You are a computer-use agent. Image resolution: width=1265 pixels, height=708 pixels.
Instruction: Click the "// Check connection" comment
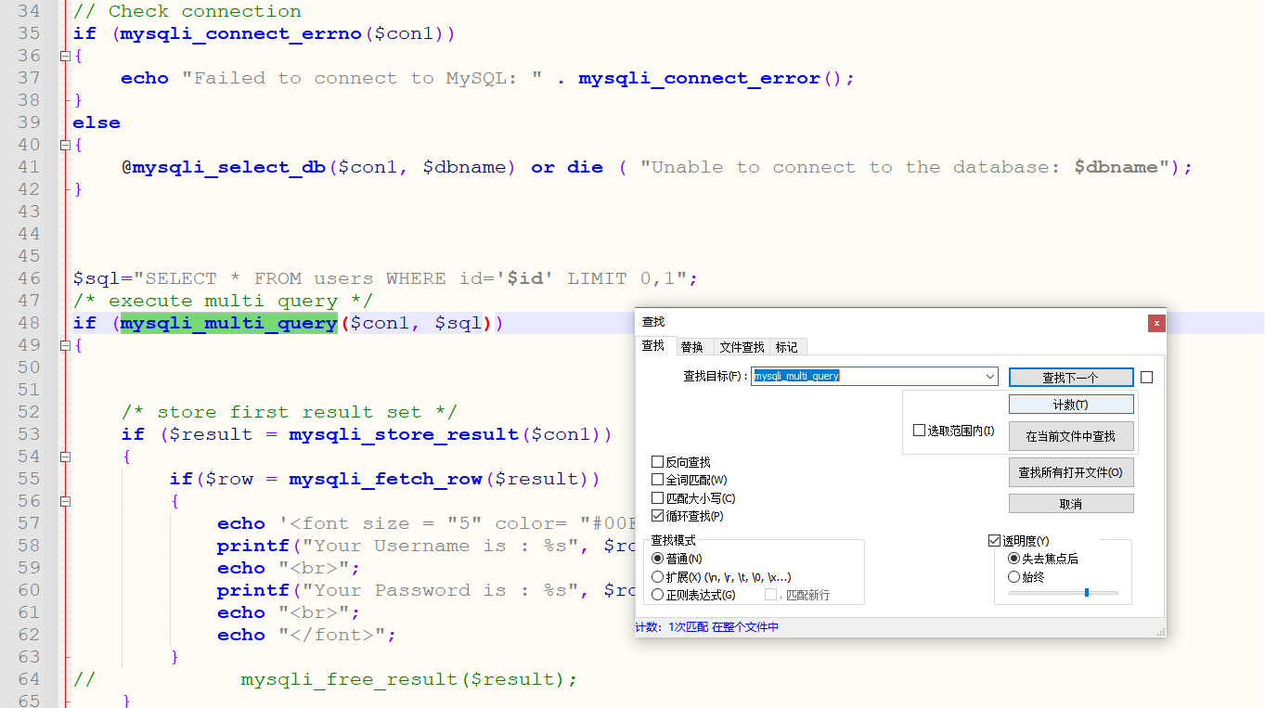tap(187, 11)
